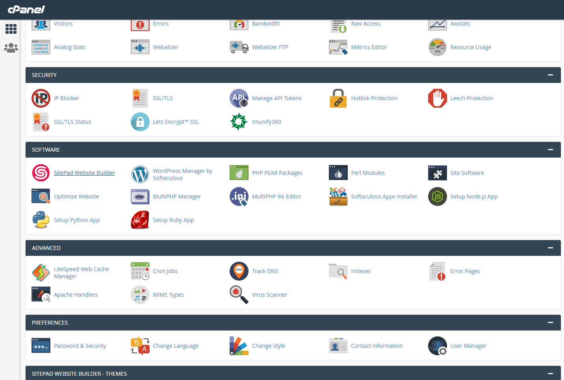Image resolution: width=564 pixels, height=380 pixels.
Task: Click the SitePad Website Builder icon
Action: click(x=41, y=173)
